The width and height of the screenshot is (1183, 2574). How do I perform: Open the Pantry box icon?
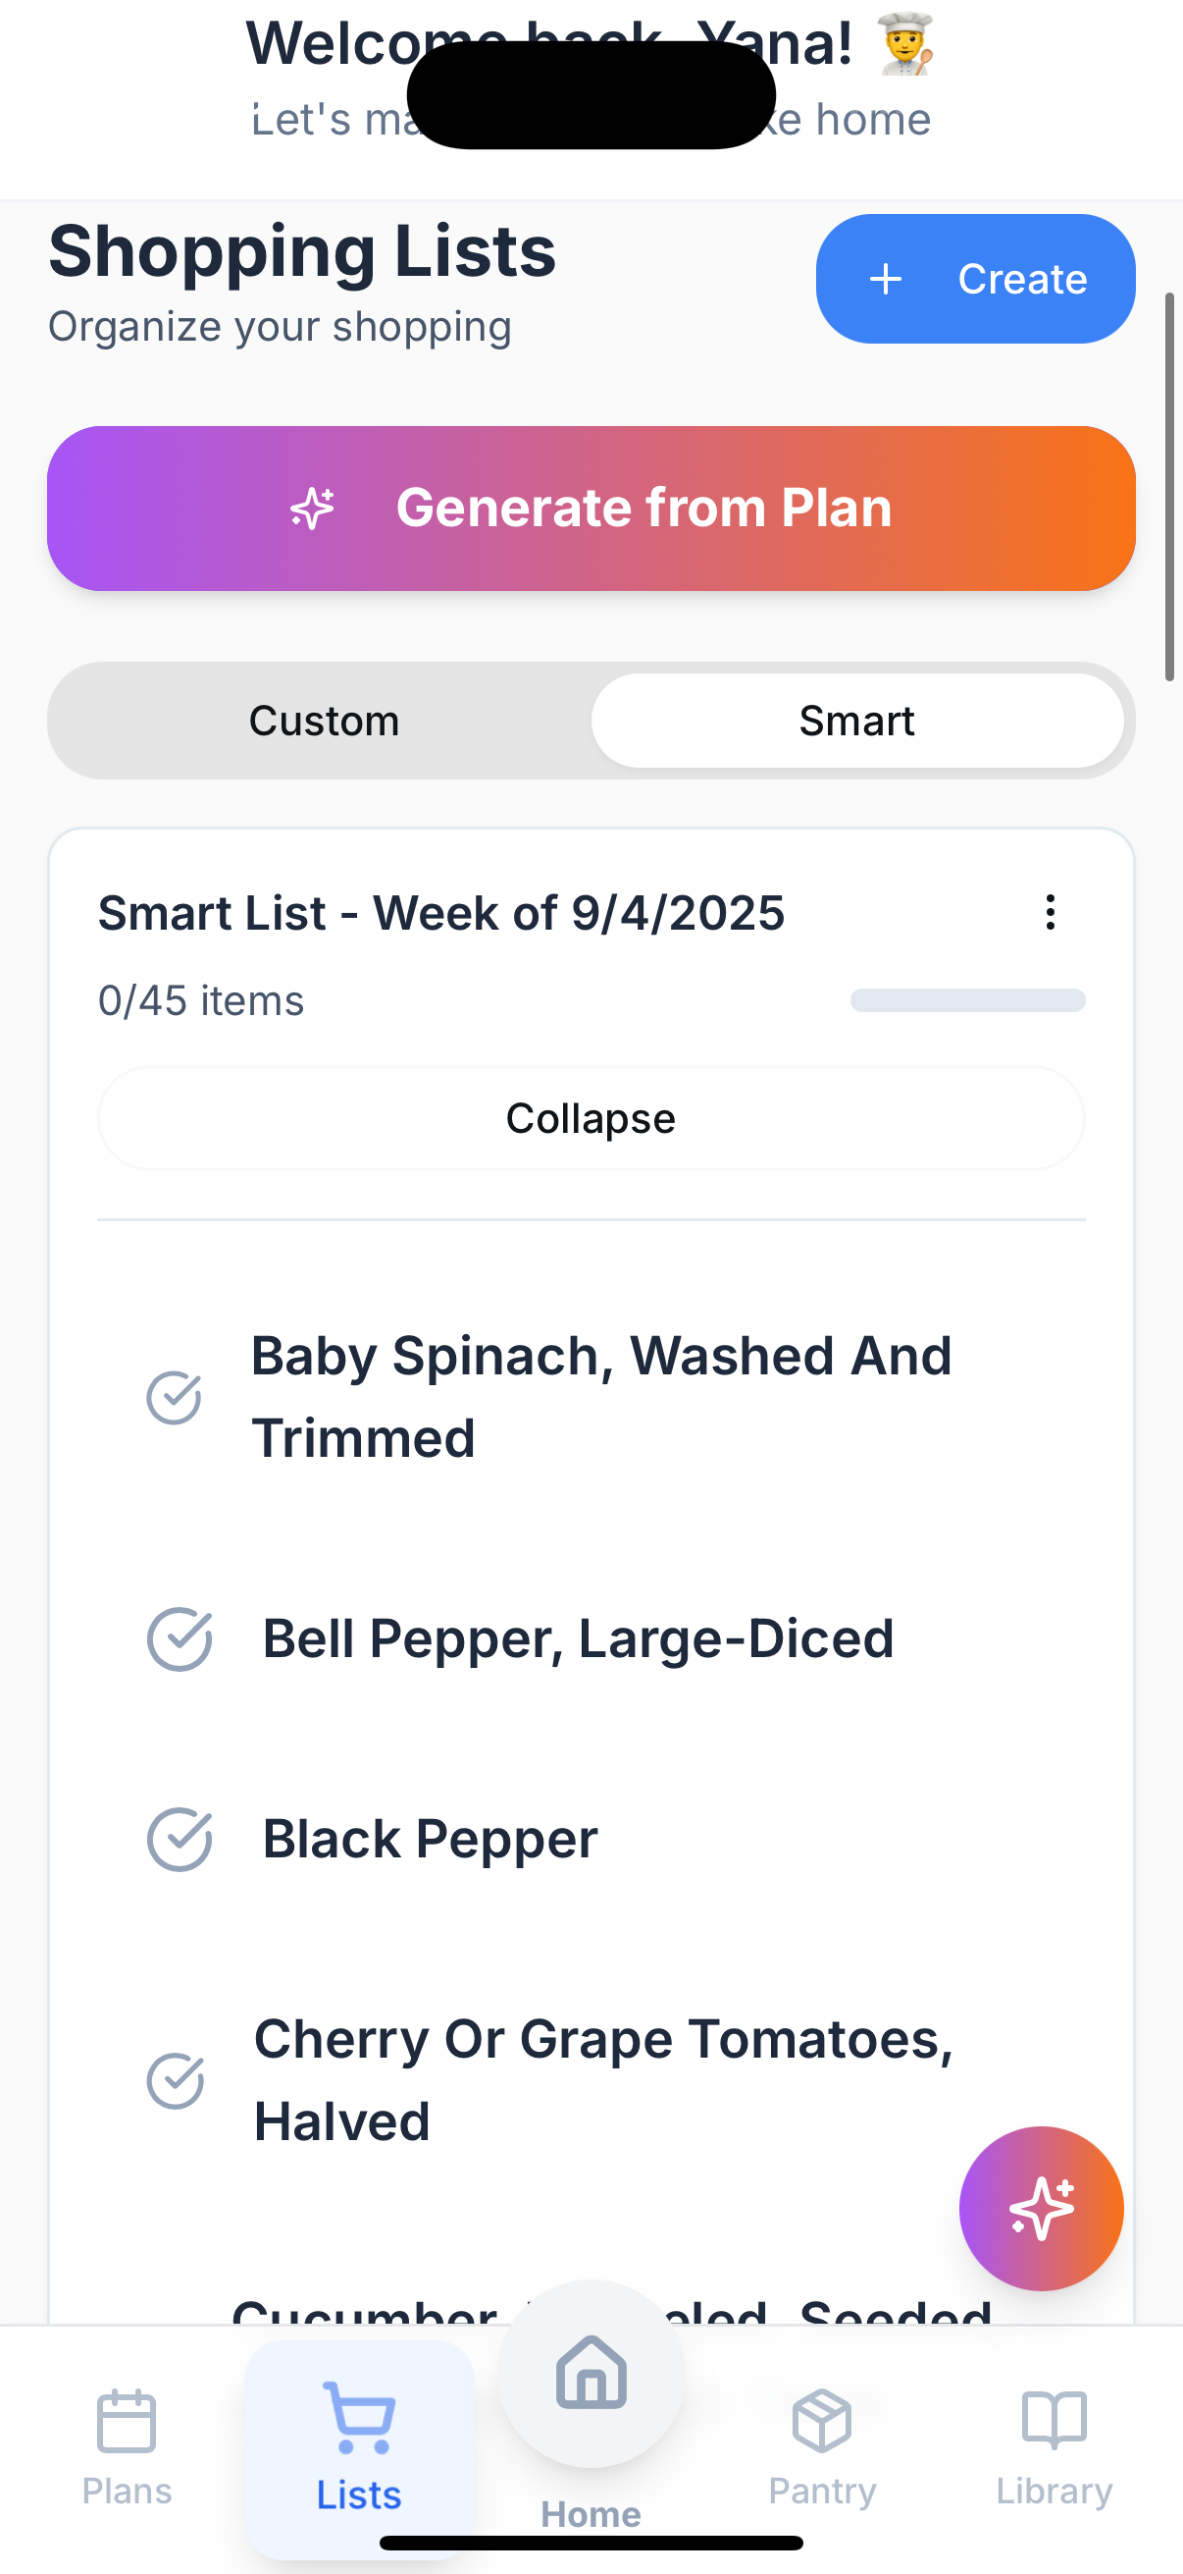[x=822, y=2421]
